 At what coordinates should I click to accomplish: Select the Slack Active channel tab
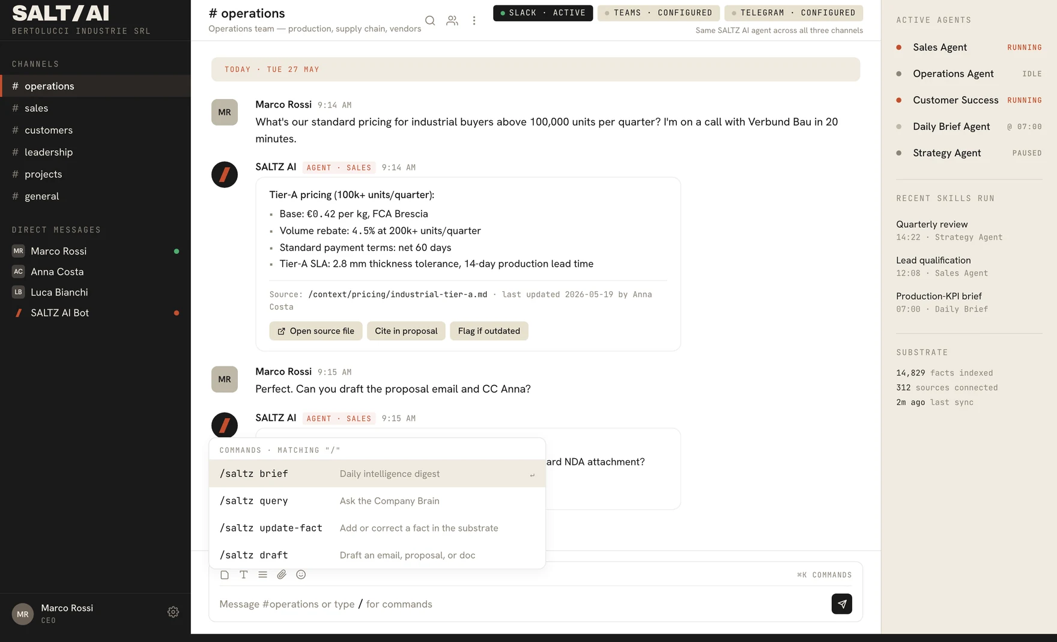543,13
